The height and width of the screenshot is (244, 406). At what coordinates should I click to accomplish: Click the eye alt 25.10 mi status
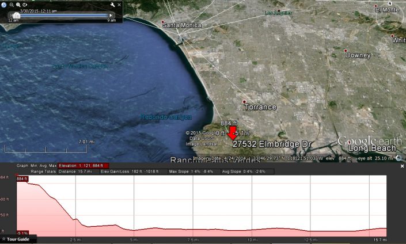click(375, 158)
